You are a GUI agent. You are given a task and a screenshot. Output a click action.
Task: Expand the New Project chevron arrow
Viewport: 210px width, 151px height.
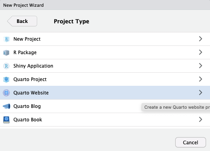click(x=201, y=39)
